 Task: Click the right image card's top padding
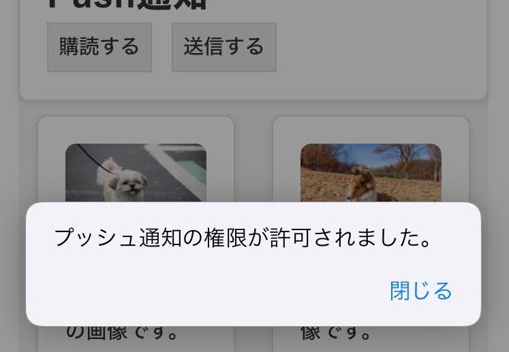click(371, 130)
